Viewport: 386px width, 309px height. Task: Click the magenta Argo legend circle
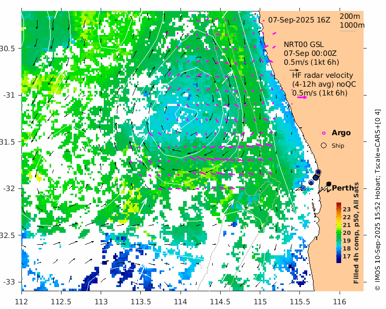tap(324, 133)
